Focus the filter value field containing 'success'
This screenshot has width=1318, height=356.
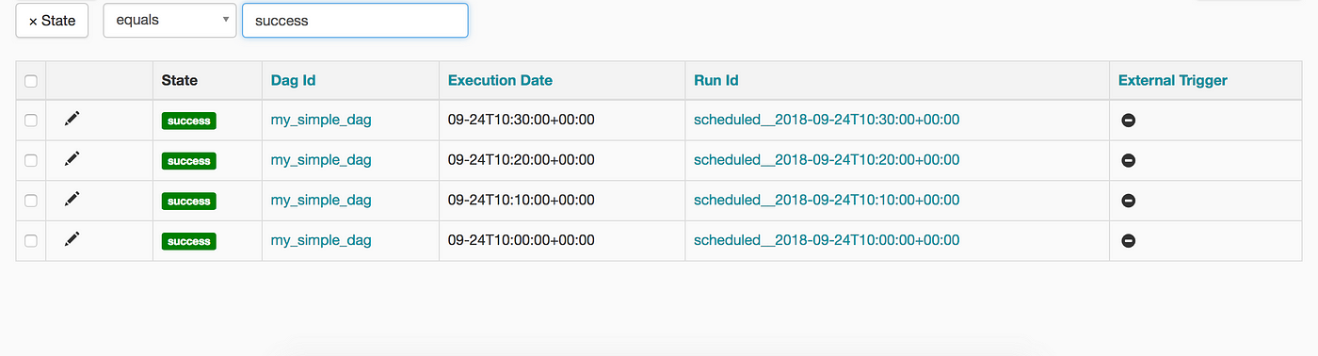[x=355, y=20]
